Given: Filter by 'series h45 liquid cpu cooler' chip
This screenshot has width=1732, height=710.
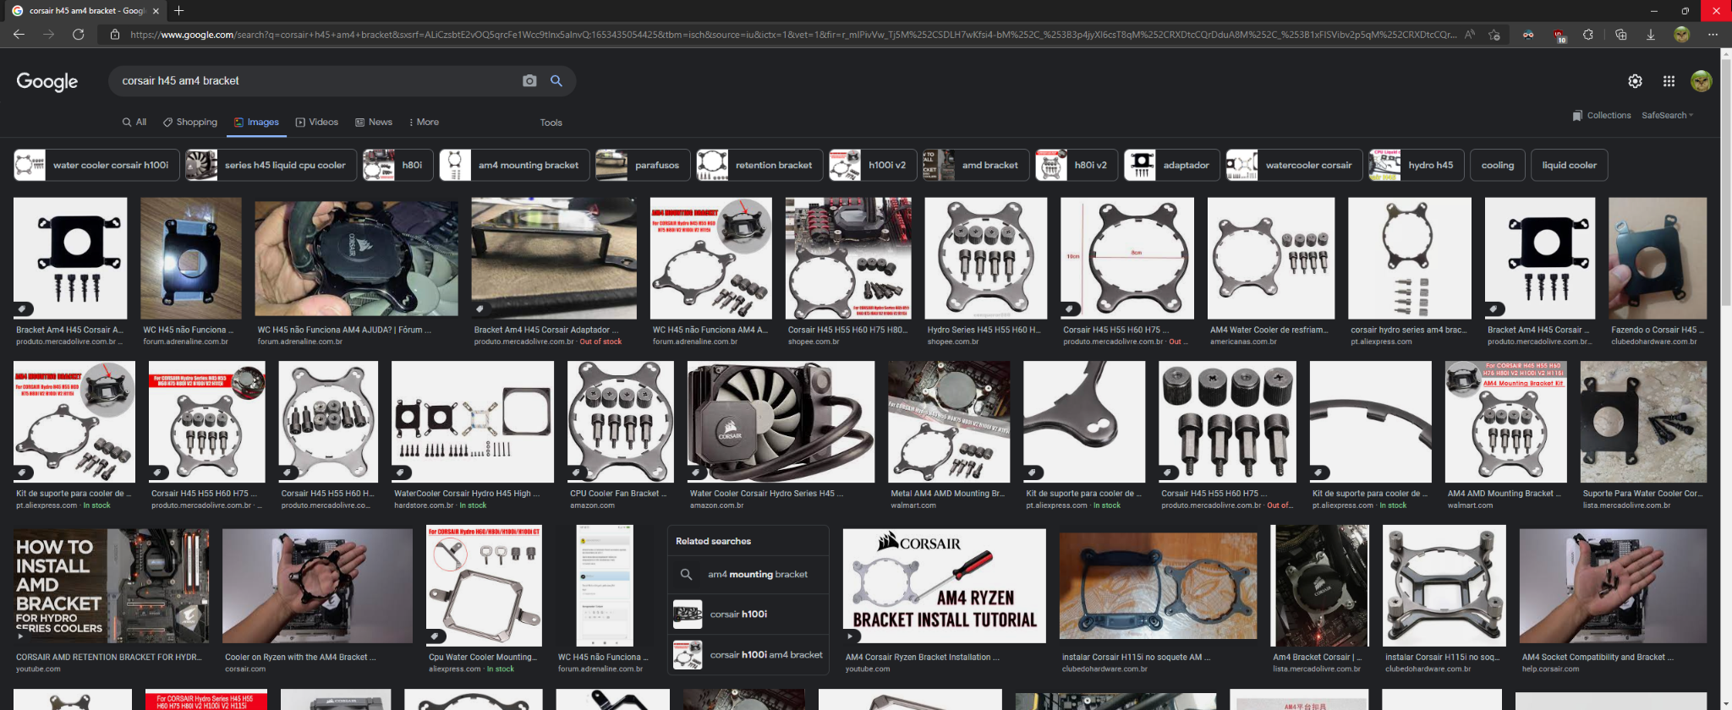Looking at the screenshot, I should click(271, 166).
